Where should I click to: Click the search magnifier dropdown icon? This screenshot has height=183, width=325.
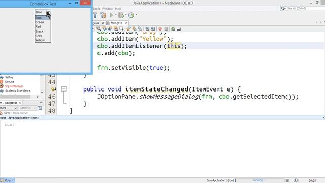(283, 8)
